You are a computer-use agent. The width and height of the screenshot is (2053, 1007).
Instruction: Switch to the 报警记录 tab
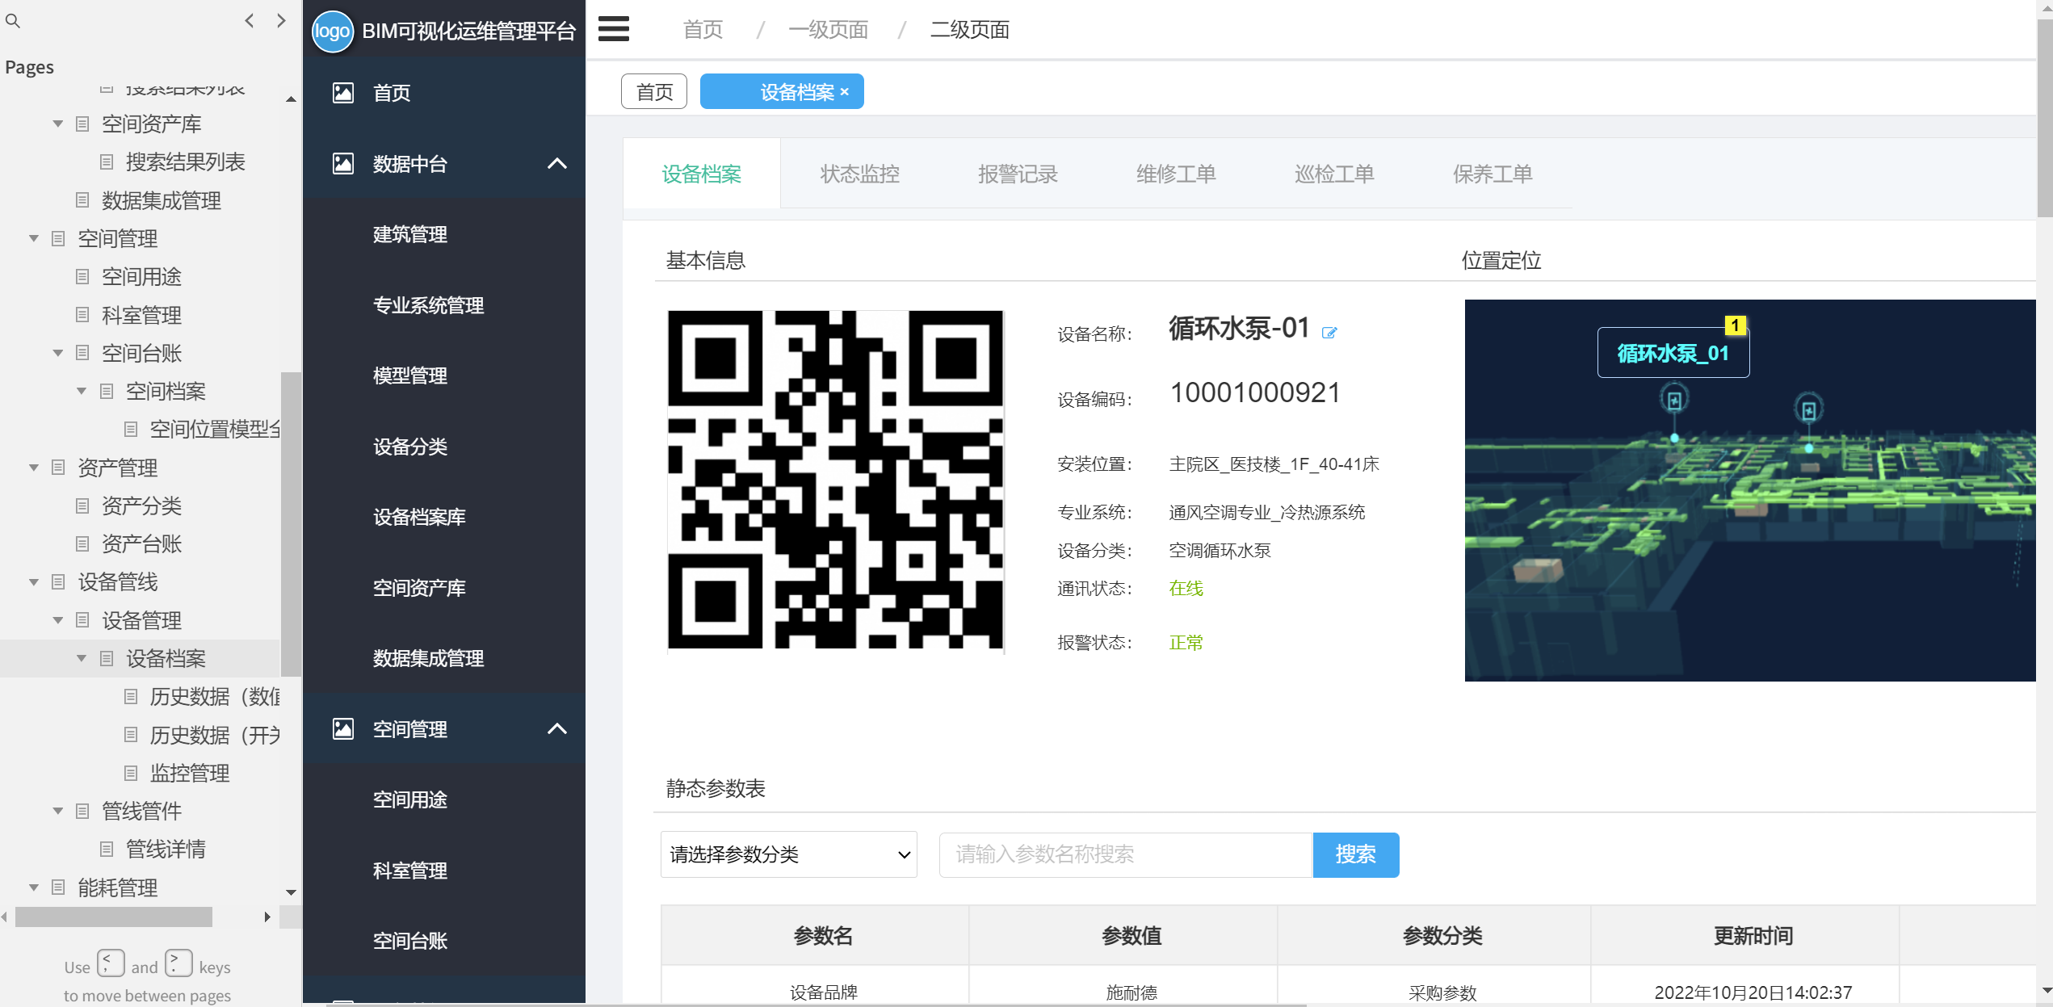[x=1018, y=174]
